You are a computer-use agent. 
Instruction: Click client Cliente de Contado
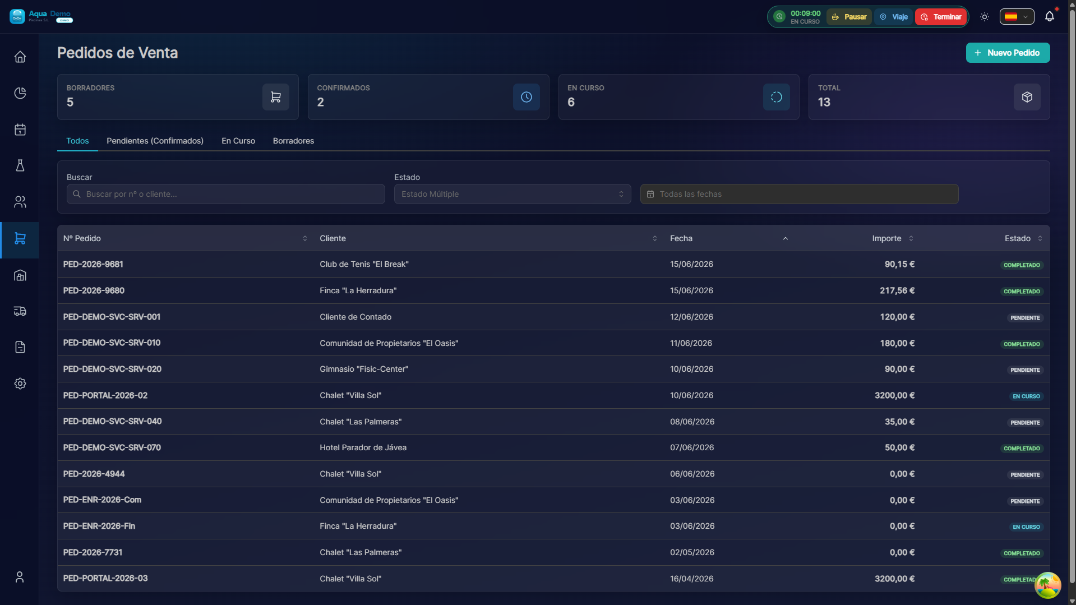pos(355,317)
